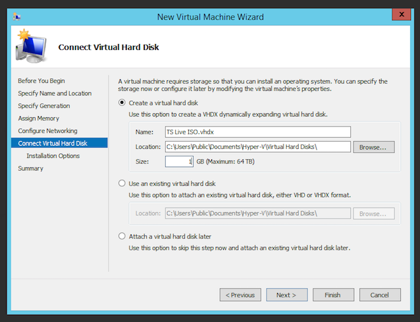Choose Attach a virtual hard disk later
The height and width of the screenshot is (322, 420).
click(122, 236)
